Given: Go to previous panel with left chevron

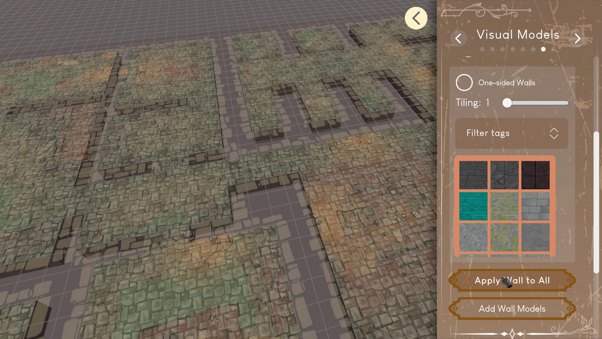Looking at the screenshot, I should [458, 39].
